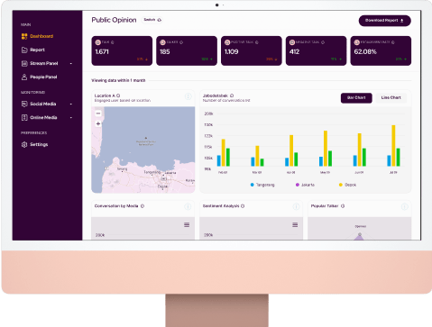The image size is (432, 327).
Task: Open the Report page
Action: tap(33, 50)
